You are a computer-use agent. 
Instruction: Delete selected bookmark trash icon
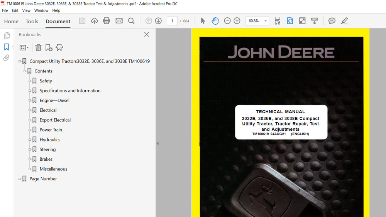coord(38,47)
